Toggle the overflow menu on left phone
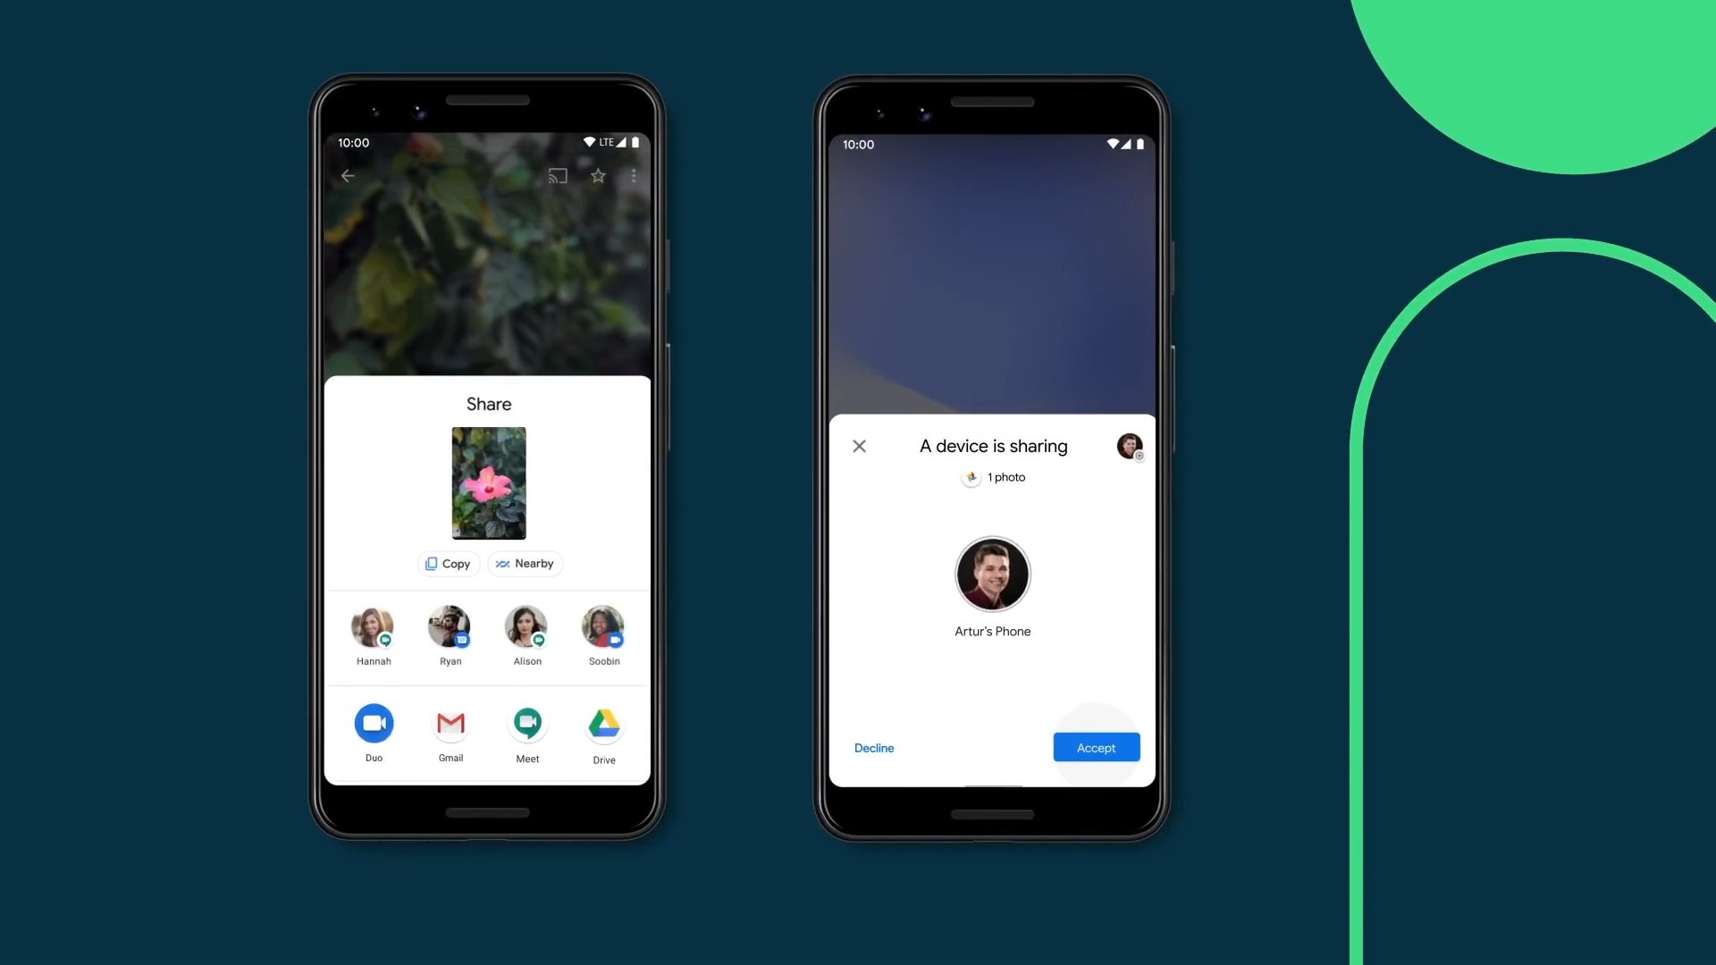1716x965 pixels. pos(633,175)
